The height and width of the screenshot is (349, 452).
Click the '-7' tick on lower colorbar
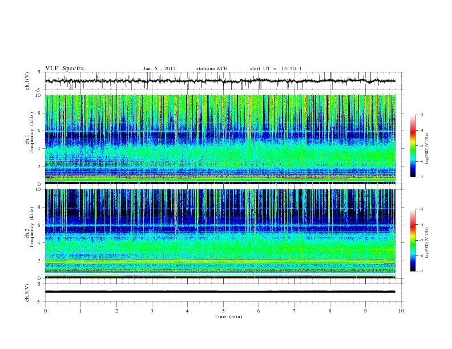[421, 271]
